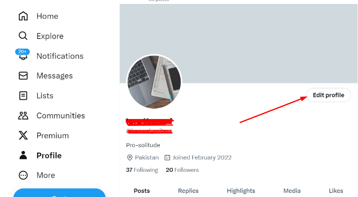Open the Profile person icon
This screenshot has width=358, height=197.
click(23, 156)
